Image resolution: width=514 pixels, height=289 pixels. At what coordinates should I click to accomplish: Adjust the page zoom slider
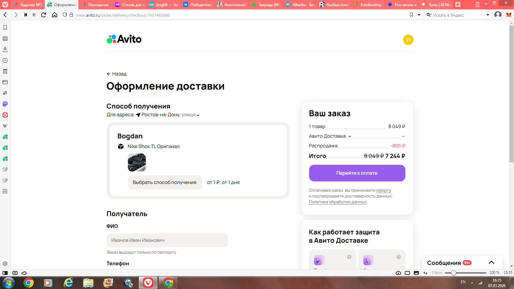tap(465, 273)
